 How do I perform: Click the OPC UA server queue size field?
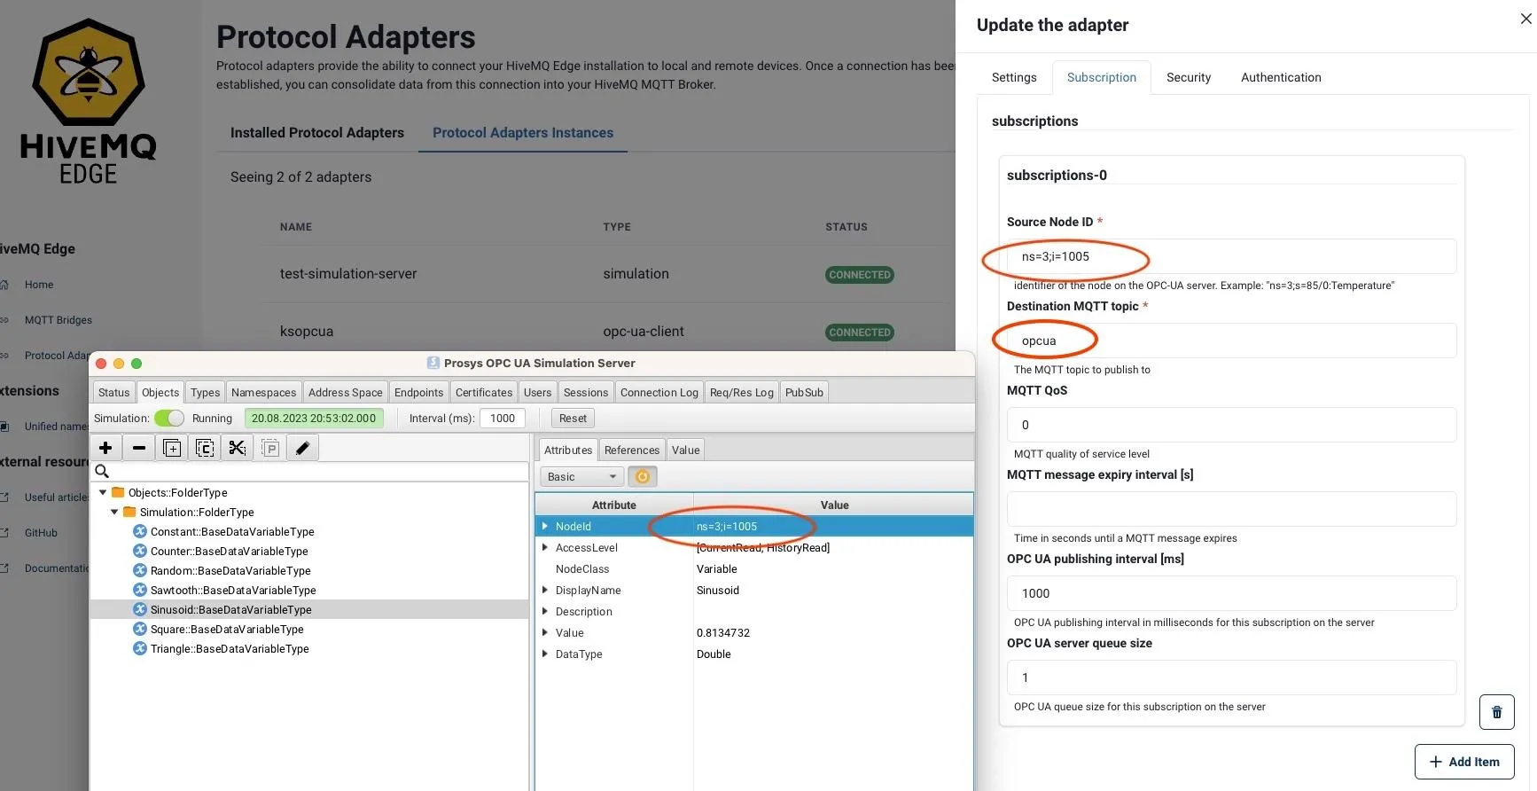[1231, 677]
